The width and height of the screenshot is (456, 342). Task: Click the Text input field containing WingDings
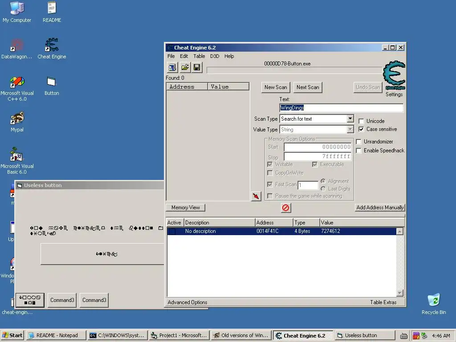[x=342, y=108]
